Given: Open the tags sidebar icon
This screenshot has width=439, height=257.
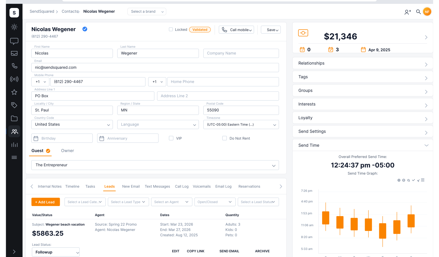Looking at the screenshot, I should (14, 105).
